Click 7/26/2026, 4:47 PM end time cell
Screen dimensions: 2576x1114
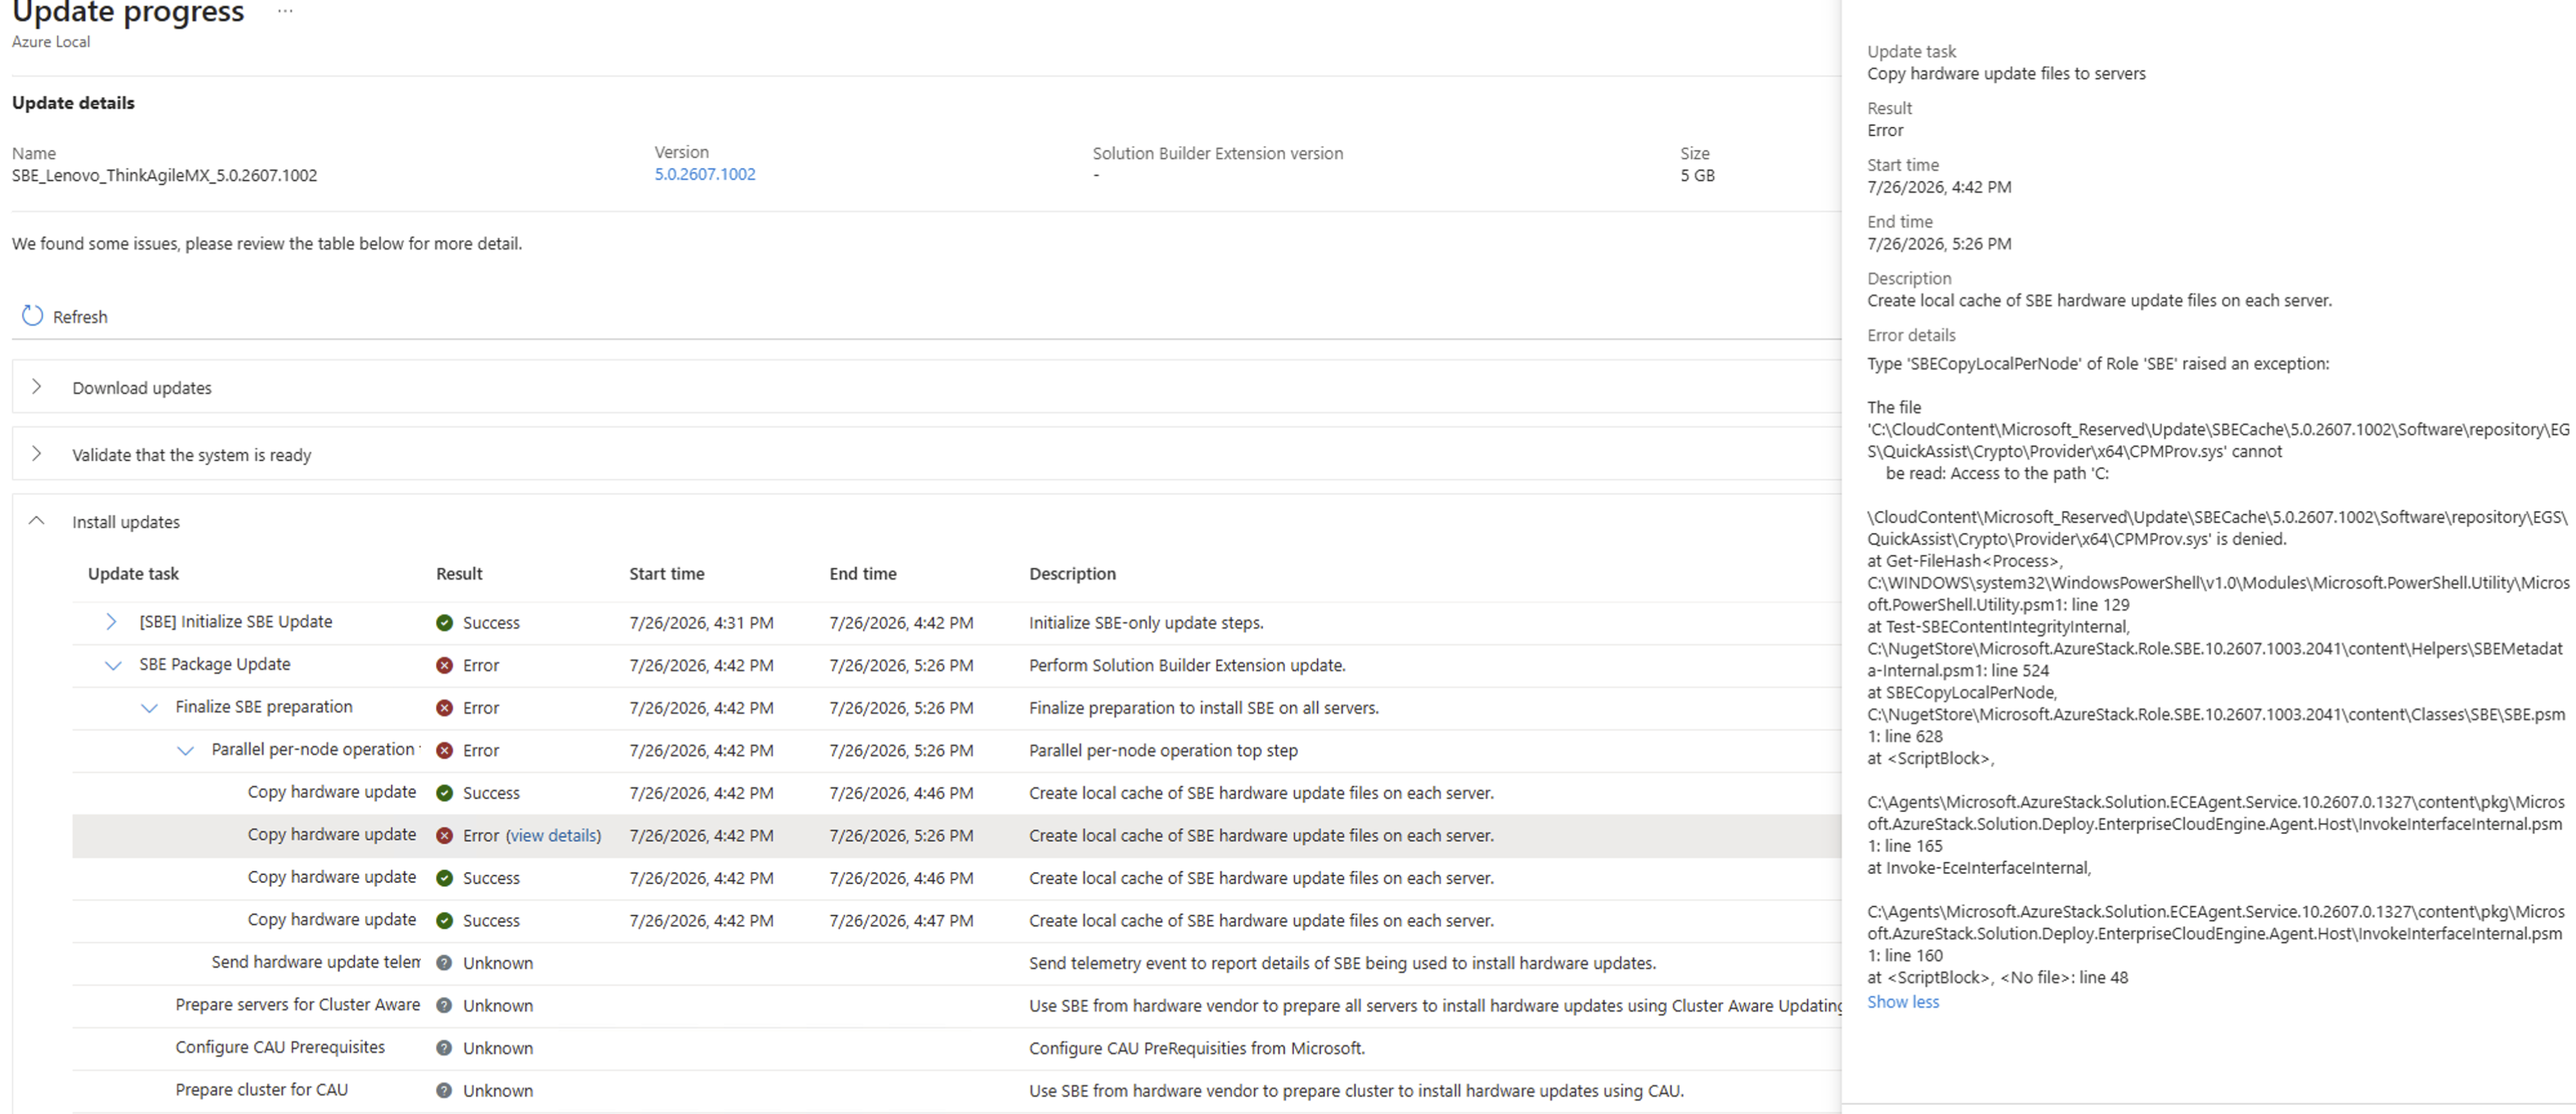[901, 920]
